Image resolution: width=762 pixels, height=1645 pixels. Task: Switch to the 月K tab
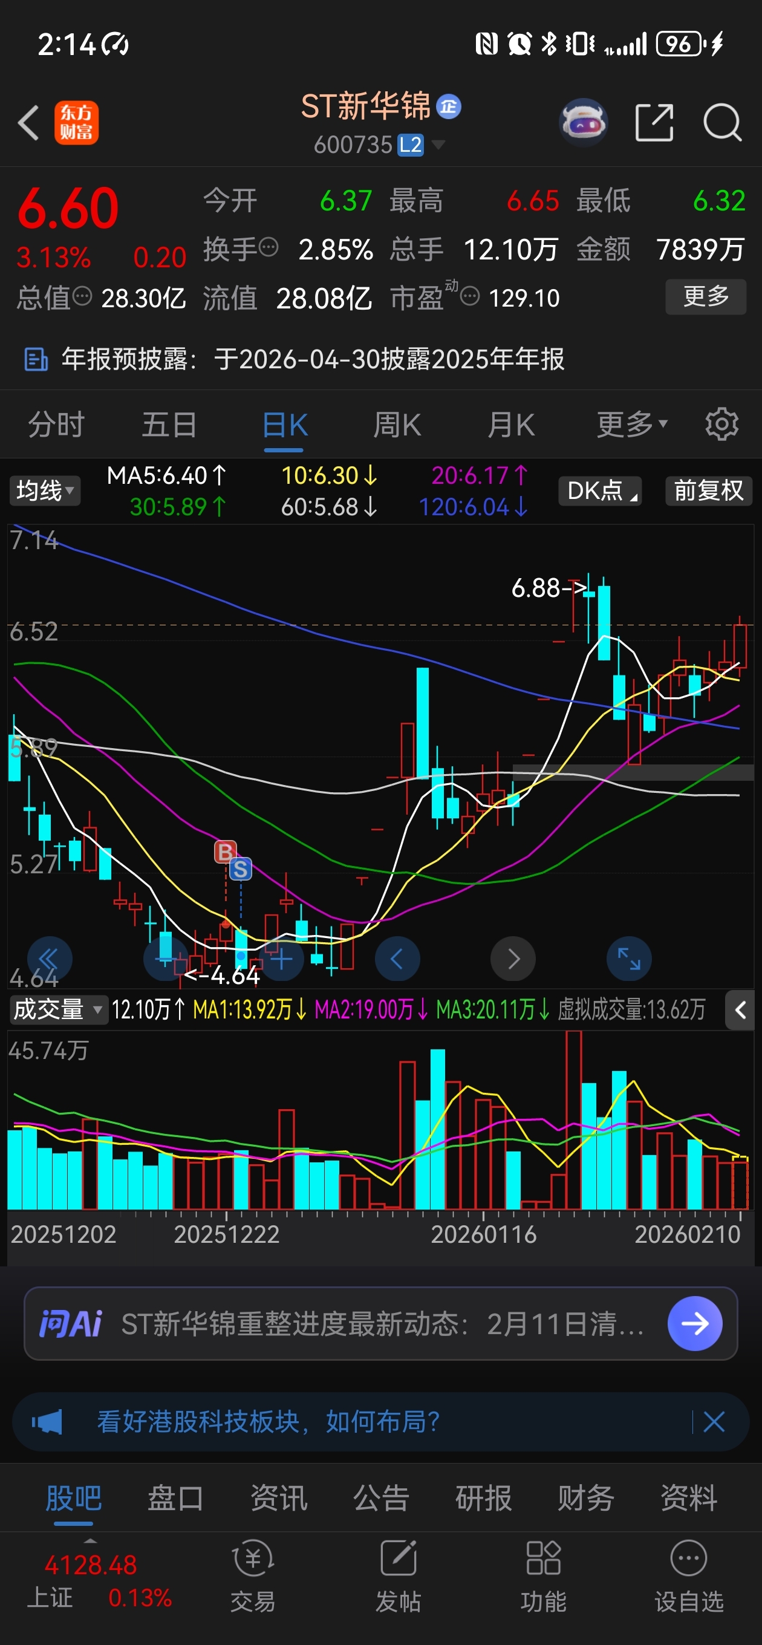pyautogui.click(x=510, y=424)
